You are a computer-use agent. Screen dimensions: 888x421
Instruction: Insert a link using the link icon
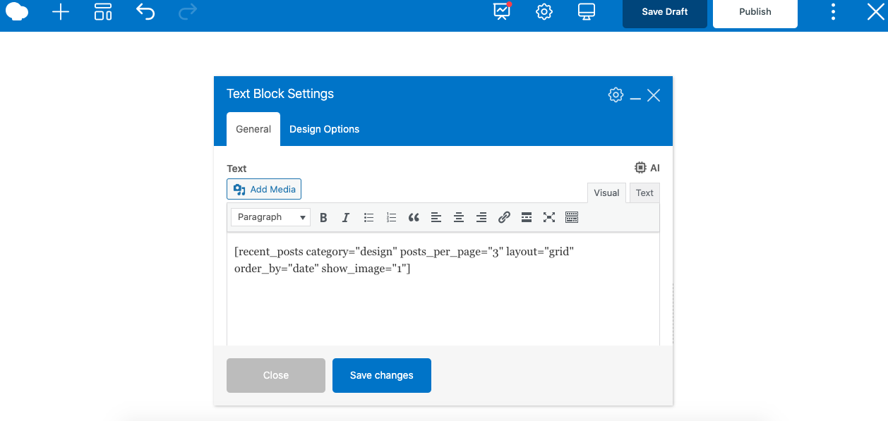[503, 217]
